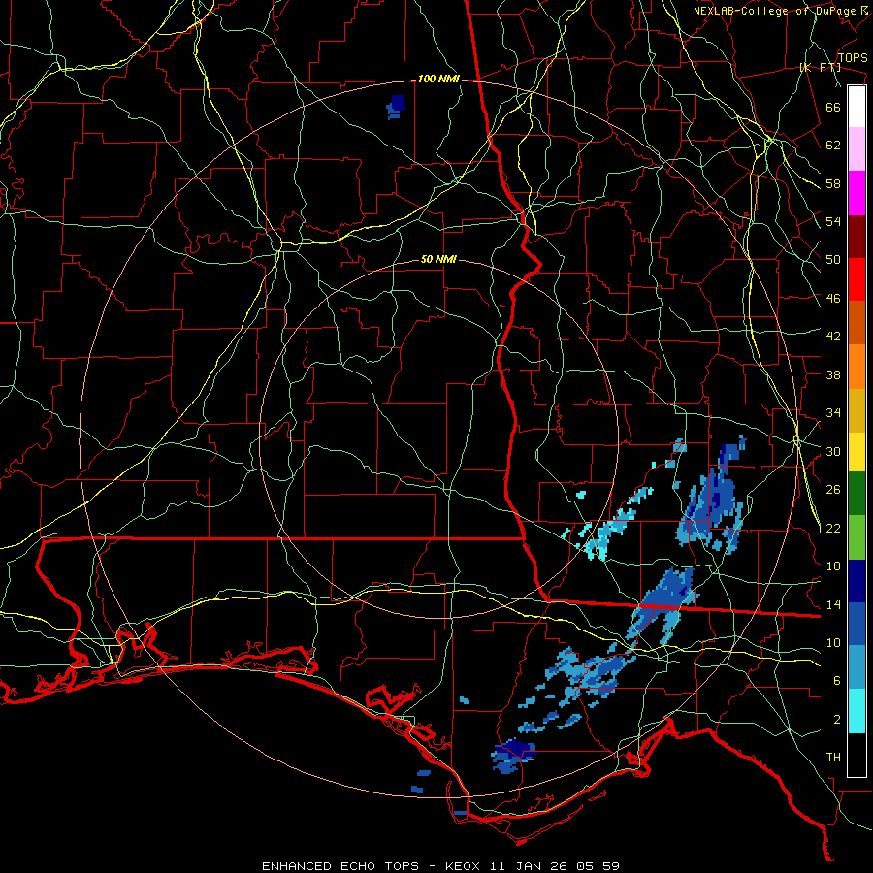
Task: Click the "TOPS" legend heading
Action: pyautogui.click(x=853, y=58)
